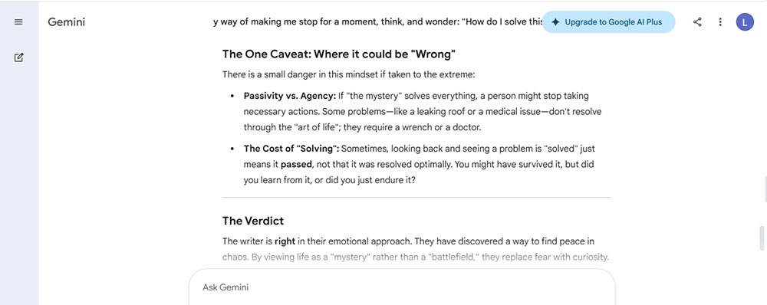Image resolution: width=767 pixels, height=305 pixels.
Task: Open the account avatar labeled L
Action: (x=745, y=22)
